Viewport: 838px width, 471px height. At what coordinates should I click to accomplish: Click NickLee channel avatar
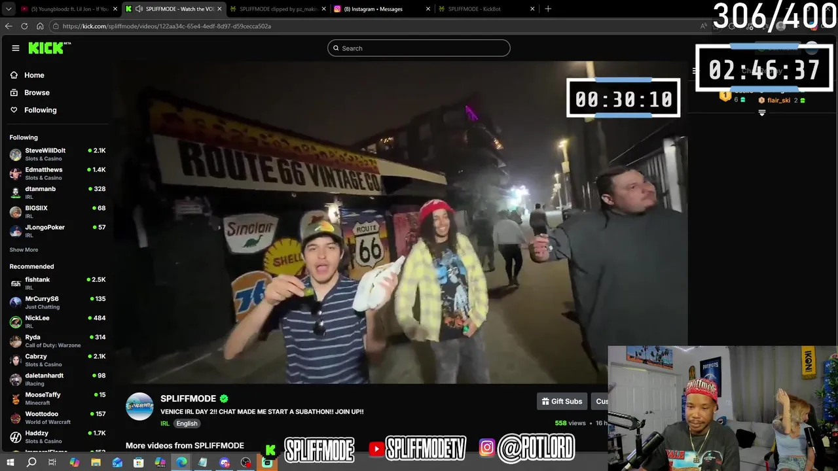click(x=15, y=322)
